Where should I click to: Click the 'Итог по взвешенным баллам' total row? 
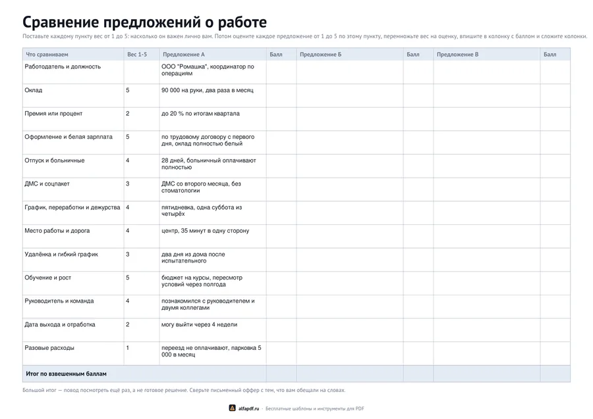[296, 374]
